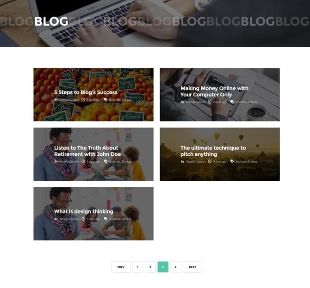The height and width of the screenshot is (288, 310).
Task: Go to NEXT page
Action: point(192,267)
